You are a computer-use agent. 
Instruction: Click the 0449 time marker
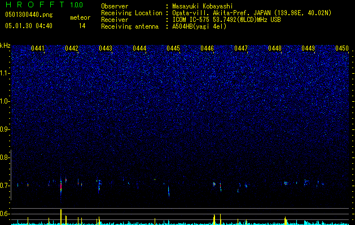[308, 48]
